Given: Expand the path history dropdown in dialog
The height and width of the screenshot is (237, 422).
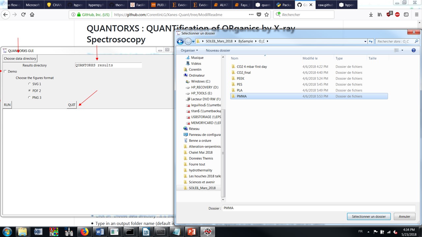Looking at the screenshot, I should click(x=365, y=41).
